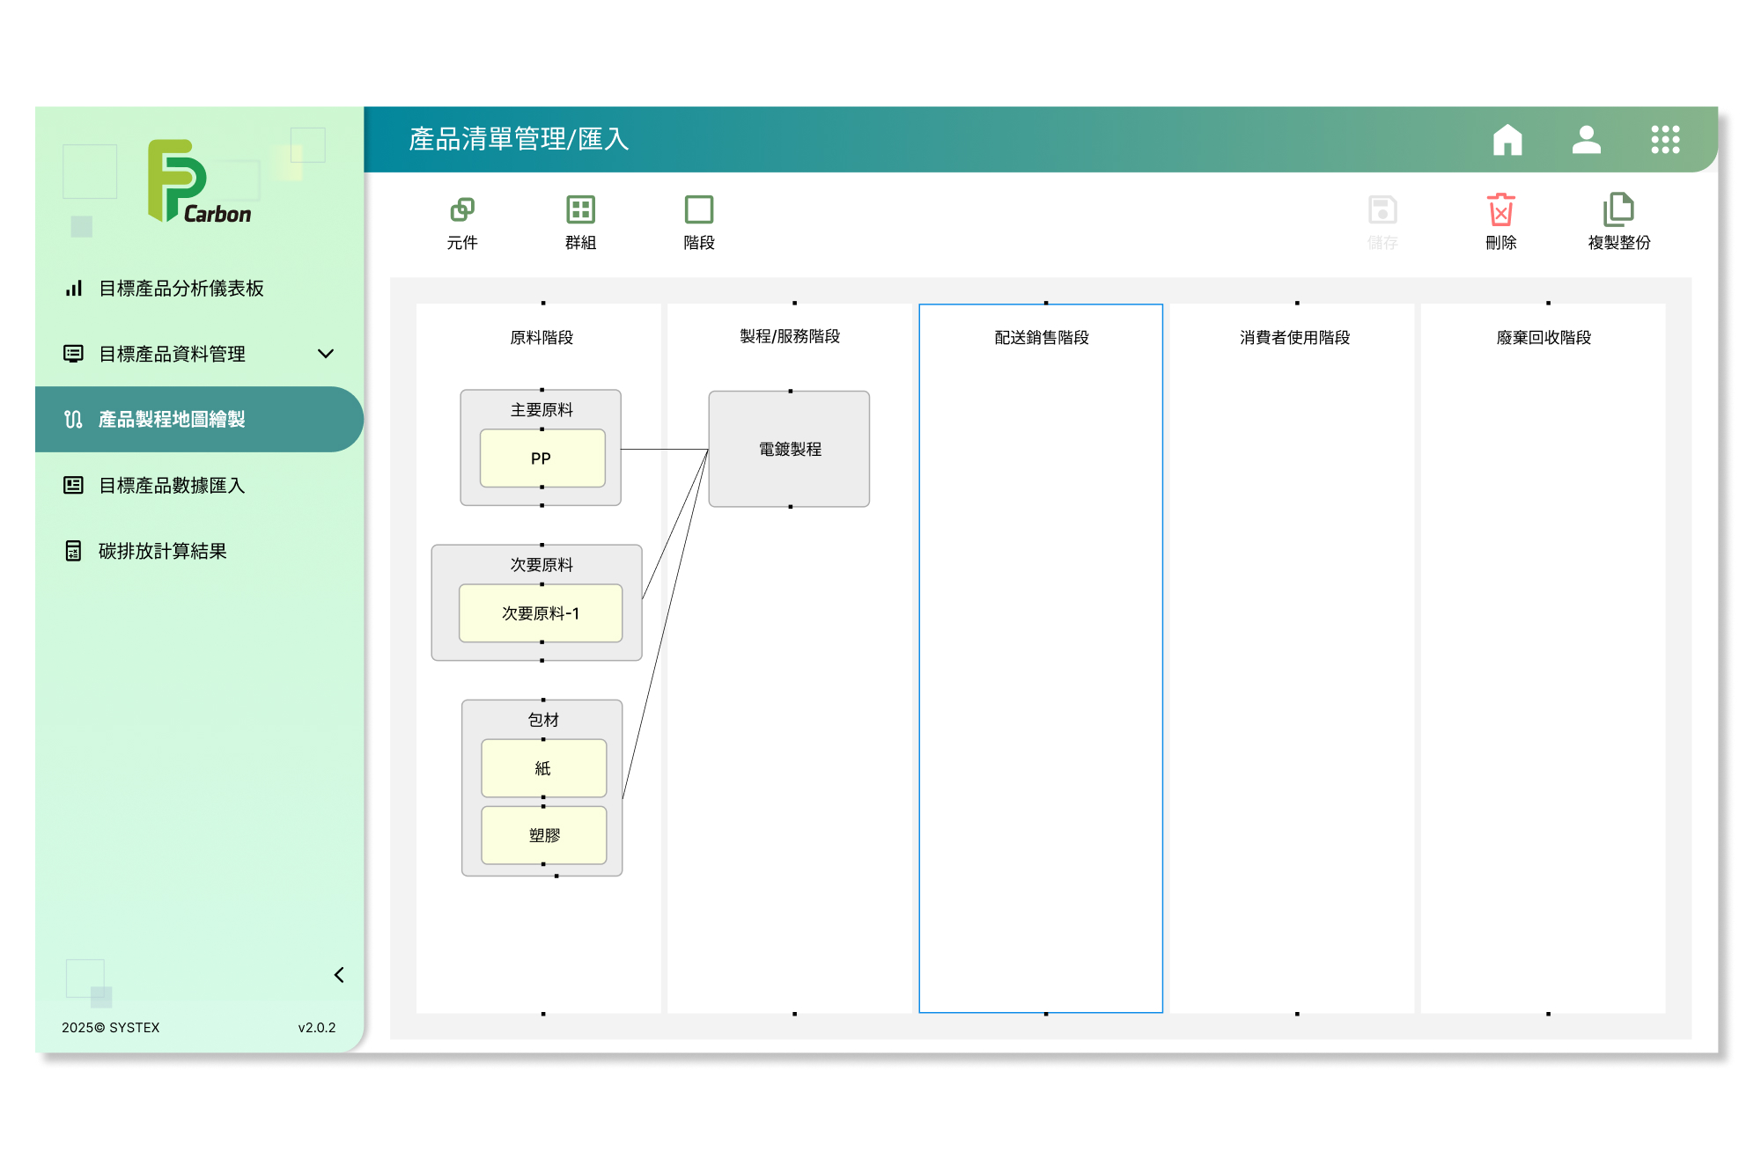The height and width of the screenshot is (1166, 1761).
Task: Click the route icon beside 產品製程地圖繪製
Action: (x=74, y=419)
